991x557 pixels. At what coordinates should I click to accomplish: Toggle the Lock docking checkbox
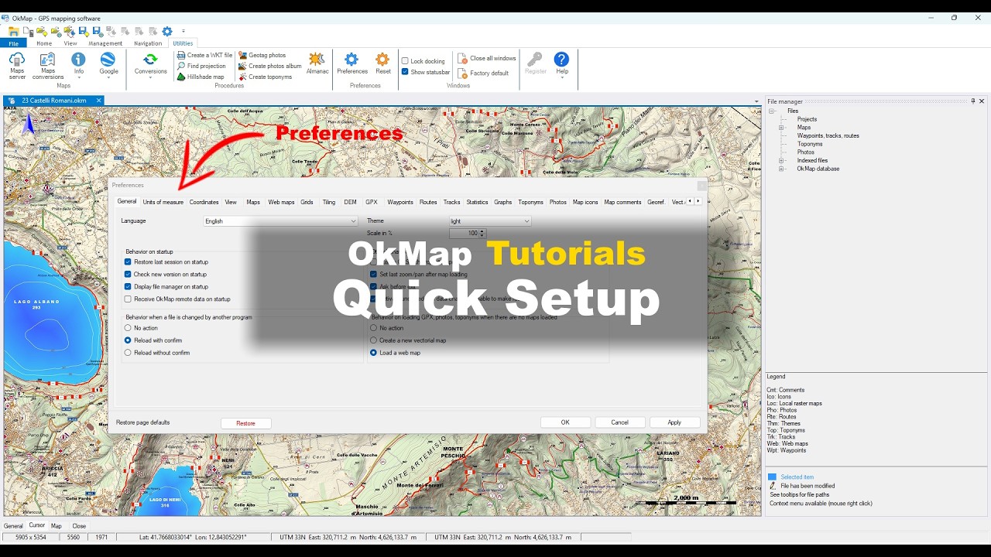pos(405,61)
